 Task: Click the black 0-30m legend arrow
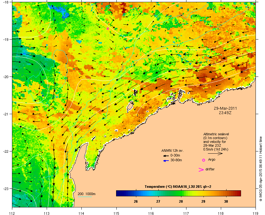click(x=166, y=156)
